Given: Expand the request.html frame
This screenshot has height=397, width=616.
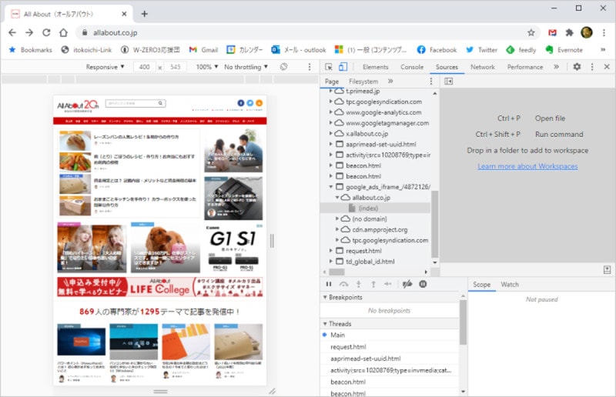Looking at the screenshot, I should pyautogui.click(x=330, y=251).
